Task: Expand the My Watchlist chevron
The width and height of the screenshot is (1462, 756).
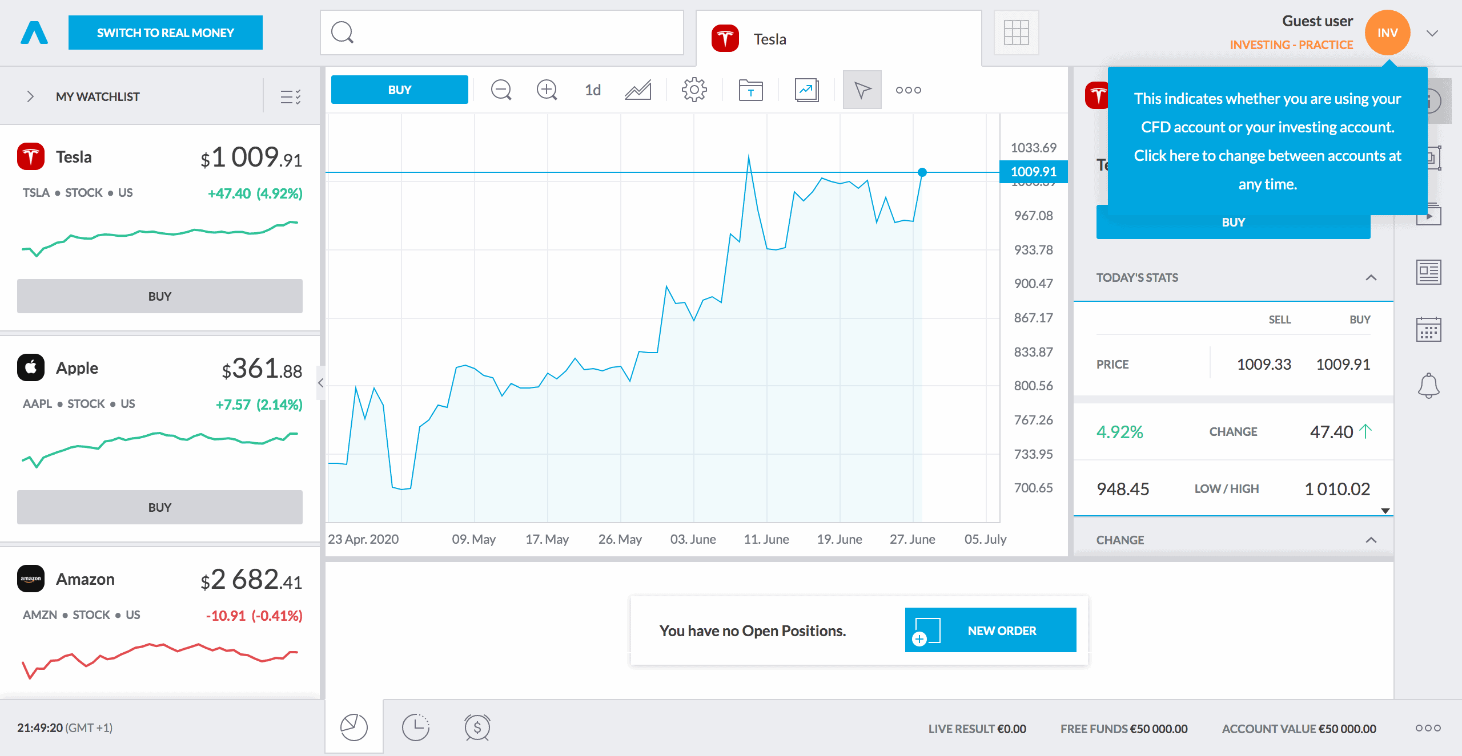Action: pos(31,96)
